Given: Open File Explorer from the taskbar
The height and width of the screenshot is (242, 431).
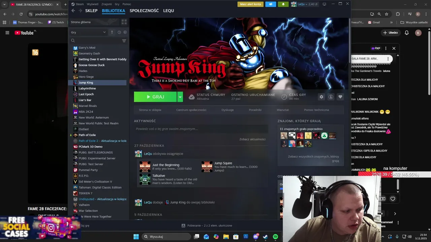Looking at the screenshot, I should (x=226, y=237).
